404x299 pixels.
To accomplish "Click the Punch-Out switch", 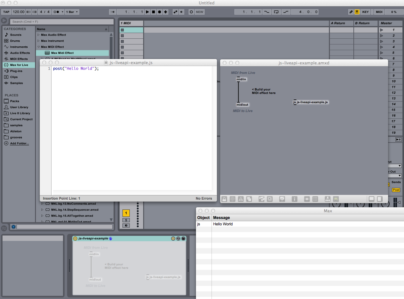I will (286, 12).
